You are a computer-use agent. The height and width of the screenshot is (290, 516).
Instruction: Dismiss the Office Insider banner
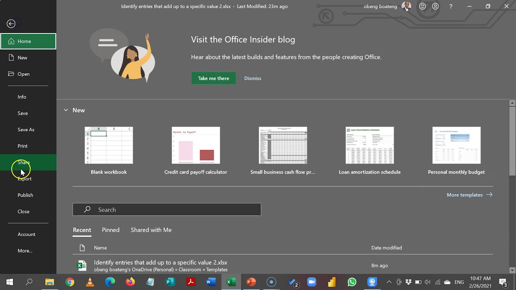coord(253,78)
